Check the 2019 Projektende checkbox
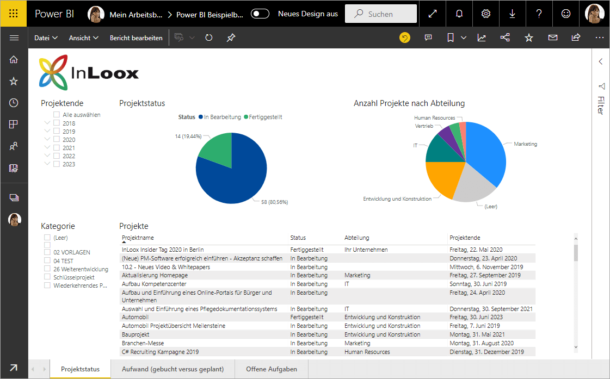610x379 pixels. pos(57,131)
